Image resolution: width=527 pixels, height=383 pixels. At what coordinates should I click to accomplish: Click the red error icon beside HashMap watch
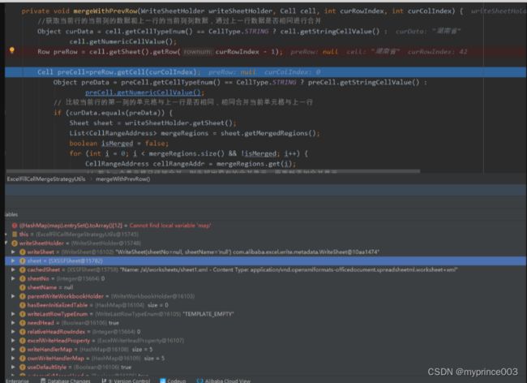[15, 226]
